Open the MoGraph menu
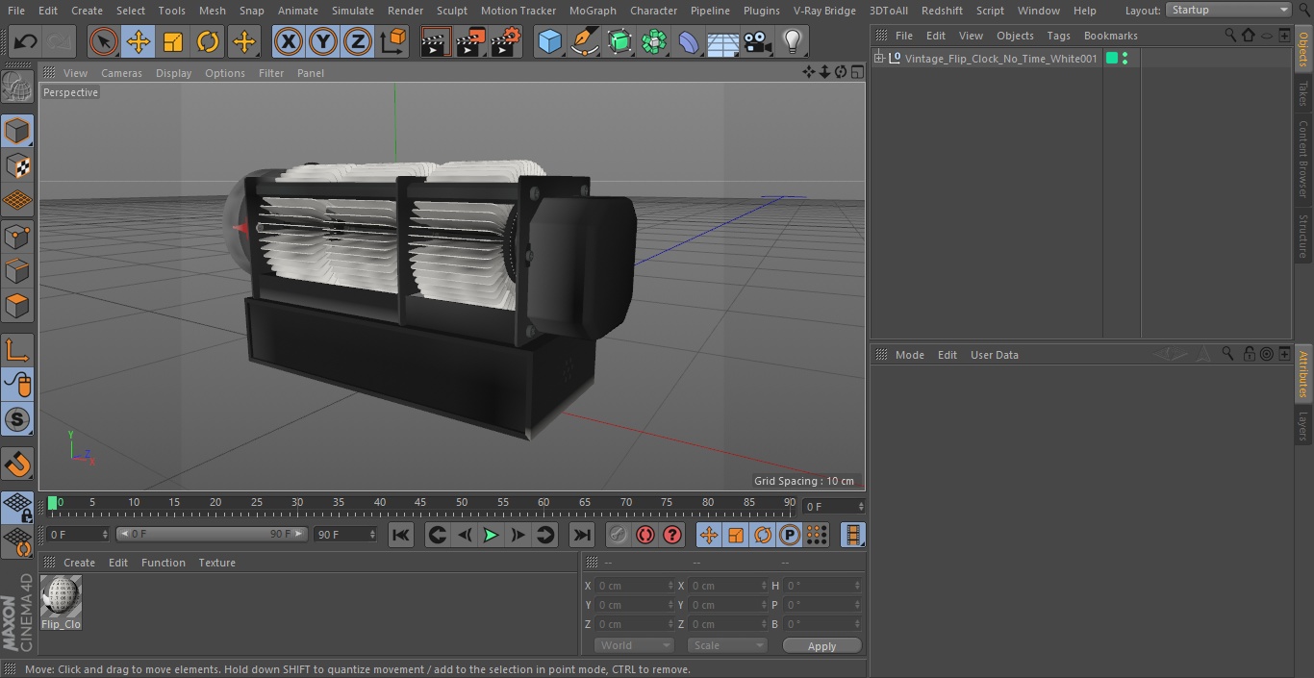The height and width of the screenshot is (678, 1314). click(593, 11)
